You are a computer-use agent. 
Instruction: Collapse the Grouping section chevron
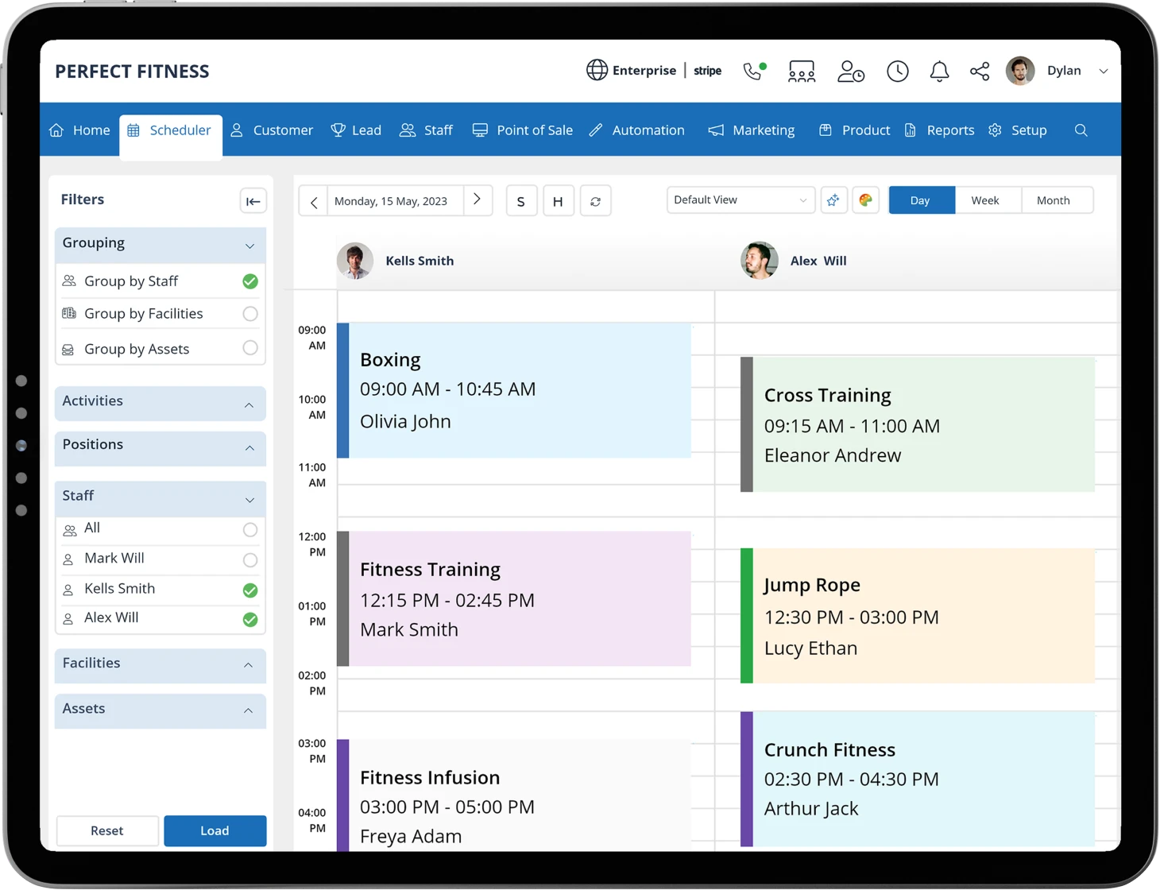[x=249, y=246]
